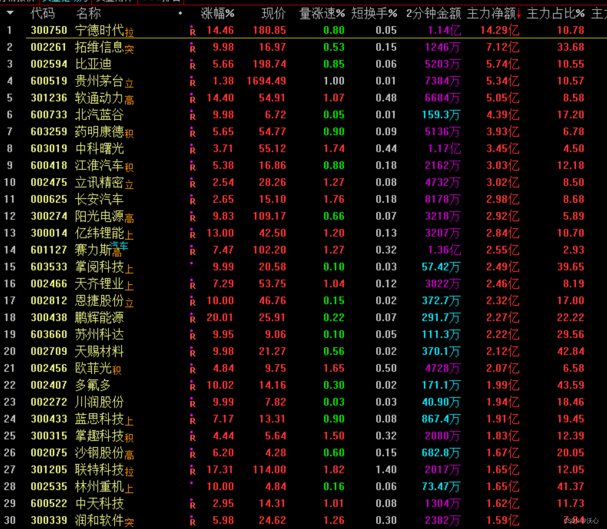Viewport: 607px width, 529px height.
Task: Select stock name 江淮汽车
Action: tap(99, 165)
